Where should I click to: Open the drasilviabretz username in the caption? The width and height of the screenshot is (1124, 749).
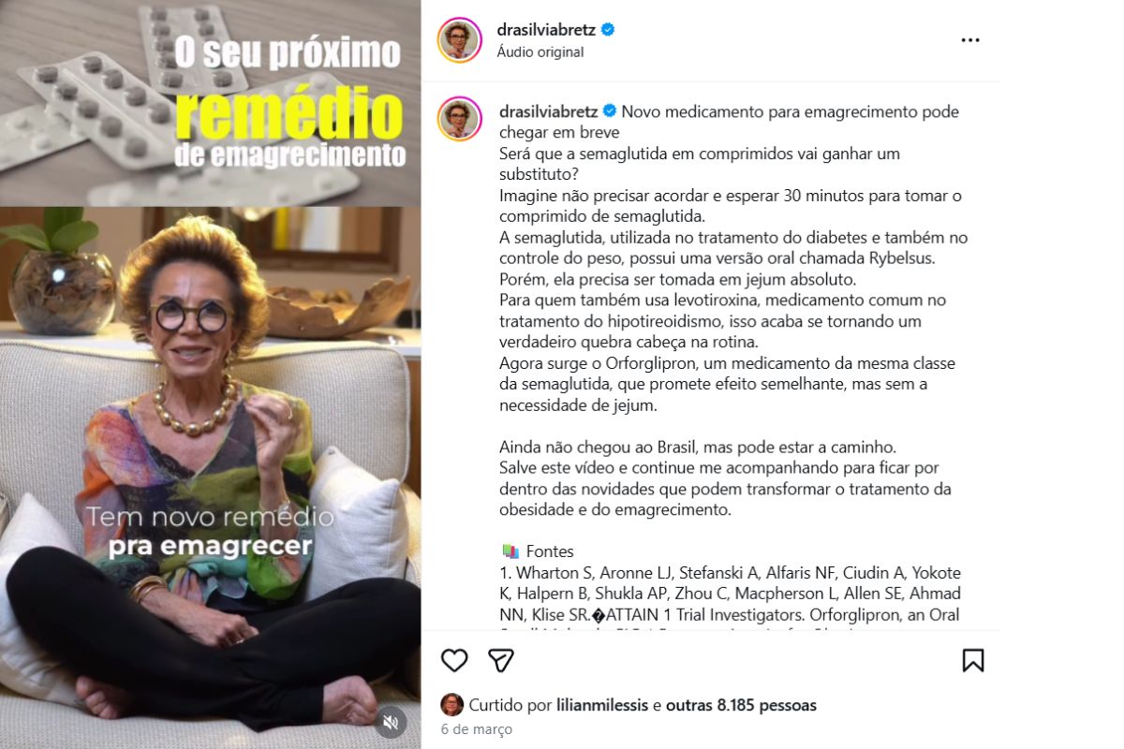[548, 111]
